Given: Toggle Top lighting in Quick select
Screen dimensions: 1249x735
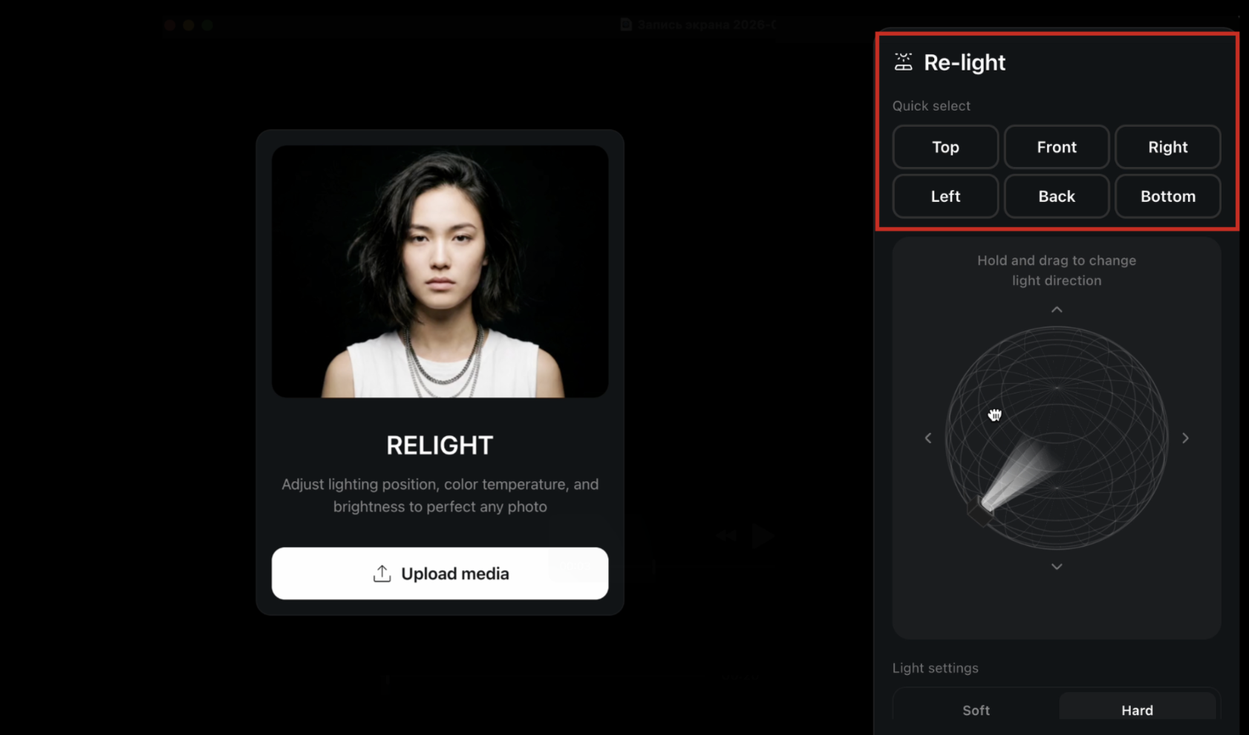Looking at the screenshot, I should point(945,147).
